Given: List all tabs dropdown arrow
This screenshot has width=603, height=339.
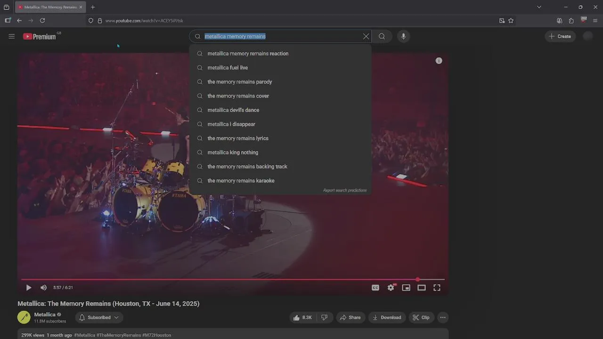Looking at the screenshot, I should coord(539,7).
